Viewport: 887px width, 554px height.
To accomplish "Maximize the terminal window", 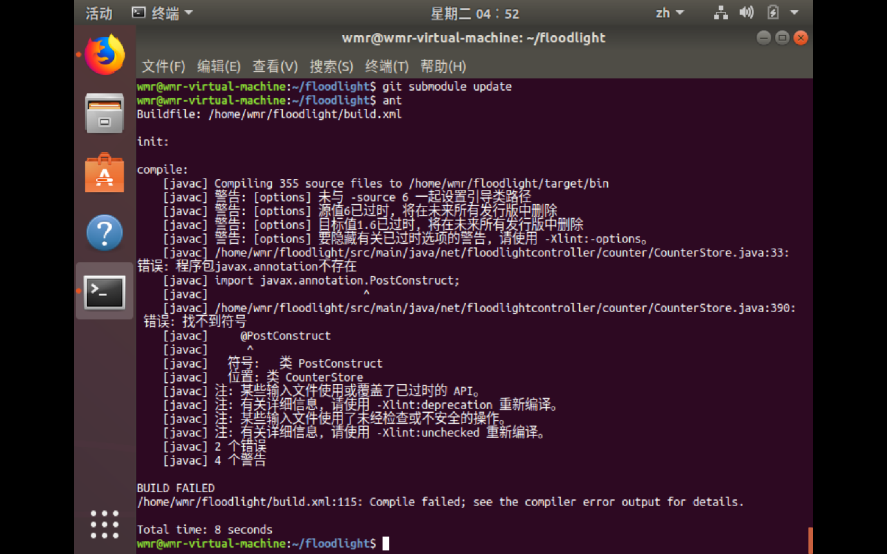I will pyautogui.click(x=782, y=38).
